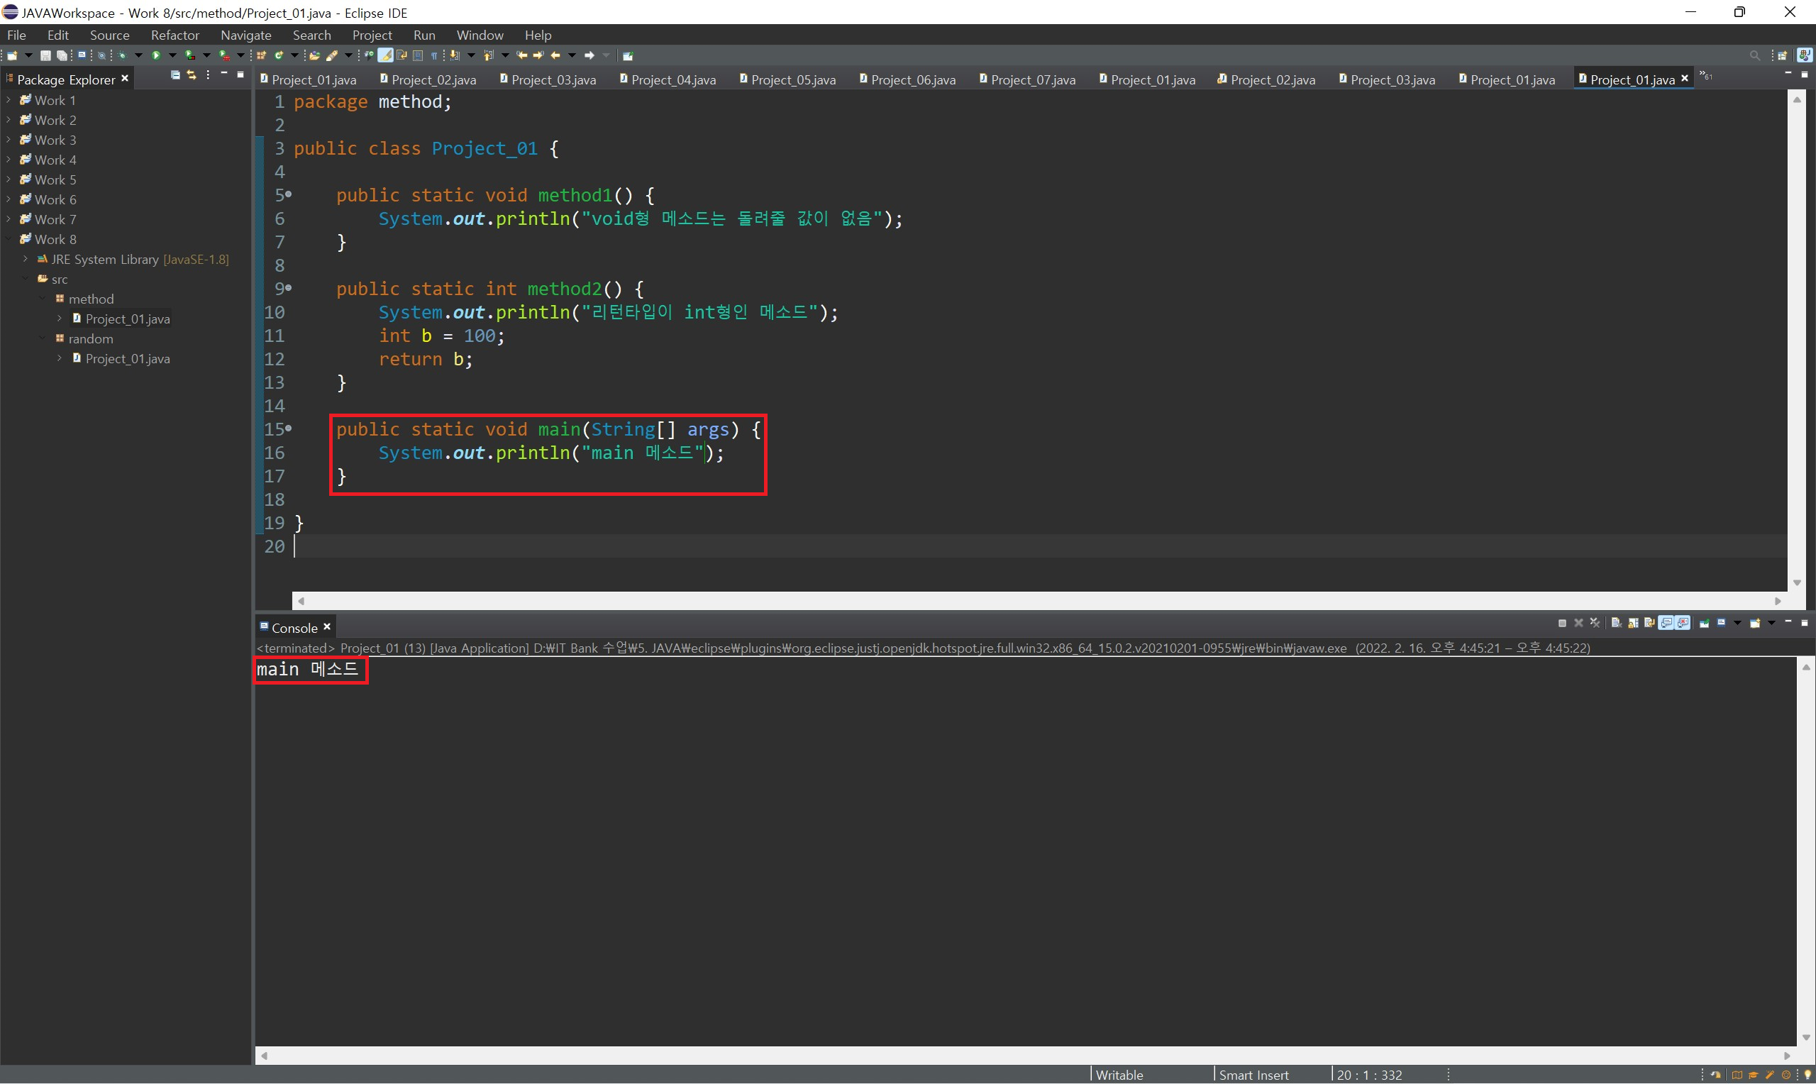Click the Pin Console icon

1705,623
